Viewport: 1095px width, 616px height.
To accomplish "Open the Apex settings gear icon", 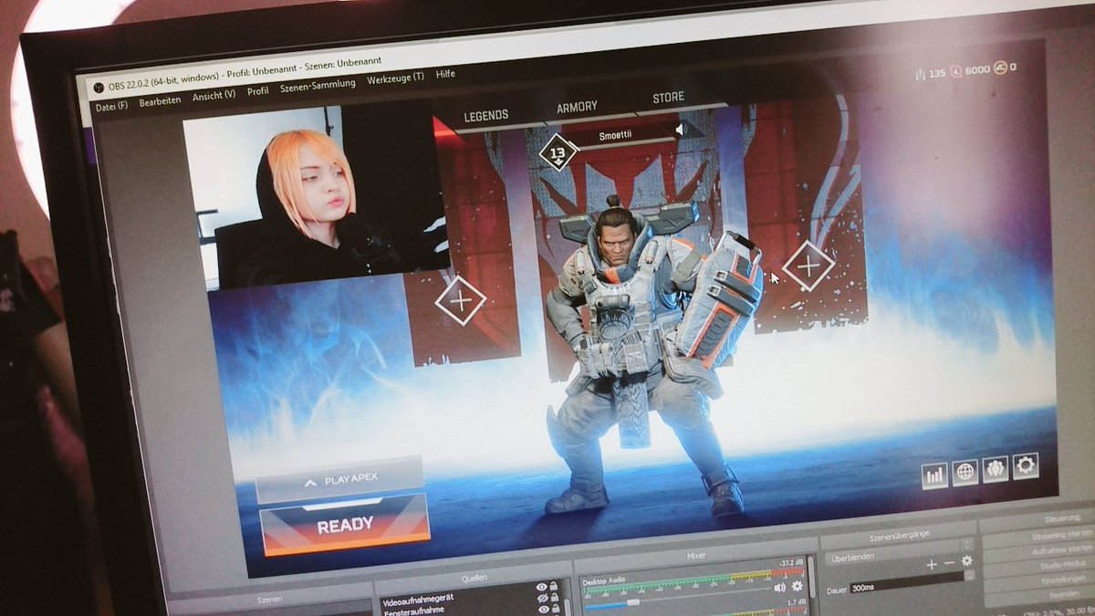I will (x=1026, y=465).
